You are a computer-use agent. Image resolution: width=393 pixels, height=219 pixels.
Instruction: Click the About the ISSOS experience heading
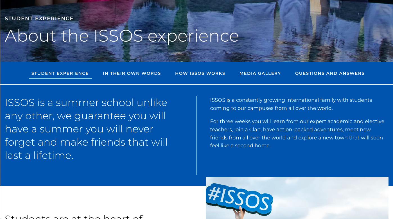click(x=122, y=36)
